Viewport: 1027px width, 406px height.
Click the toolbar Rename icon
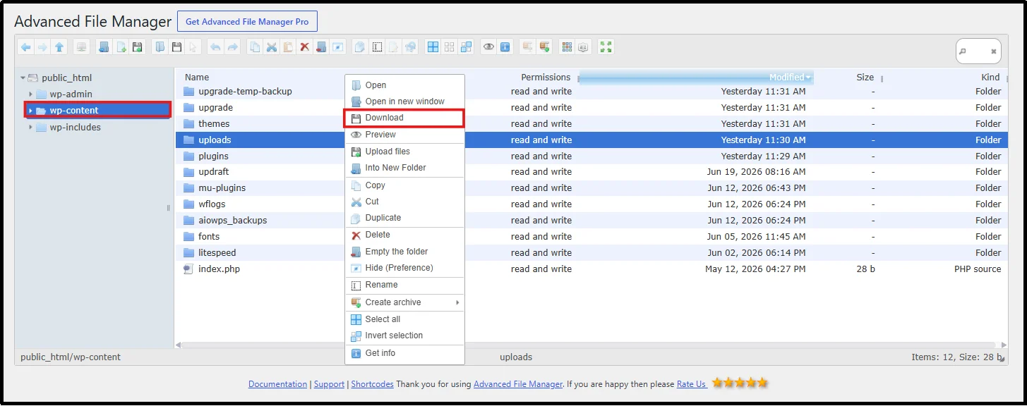tap(377, 47)
